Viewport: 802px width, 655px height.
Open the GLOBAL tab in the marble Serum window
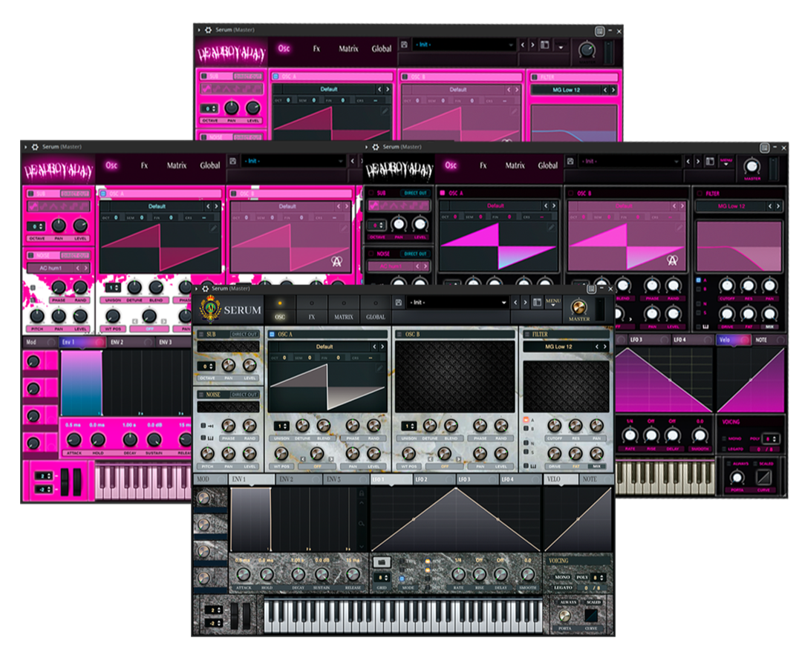tap(376, 310)
